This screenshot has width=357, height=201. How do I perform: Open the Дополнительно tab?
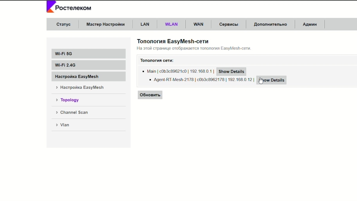point(270,24)
